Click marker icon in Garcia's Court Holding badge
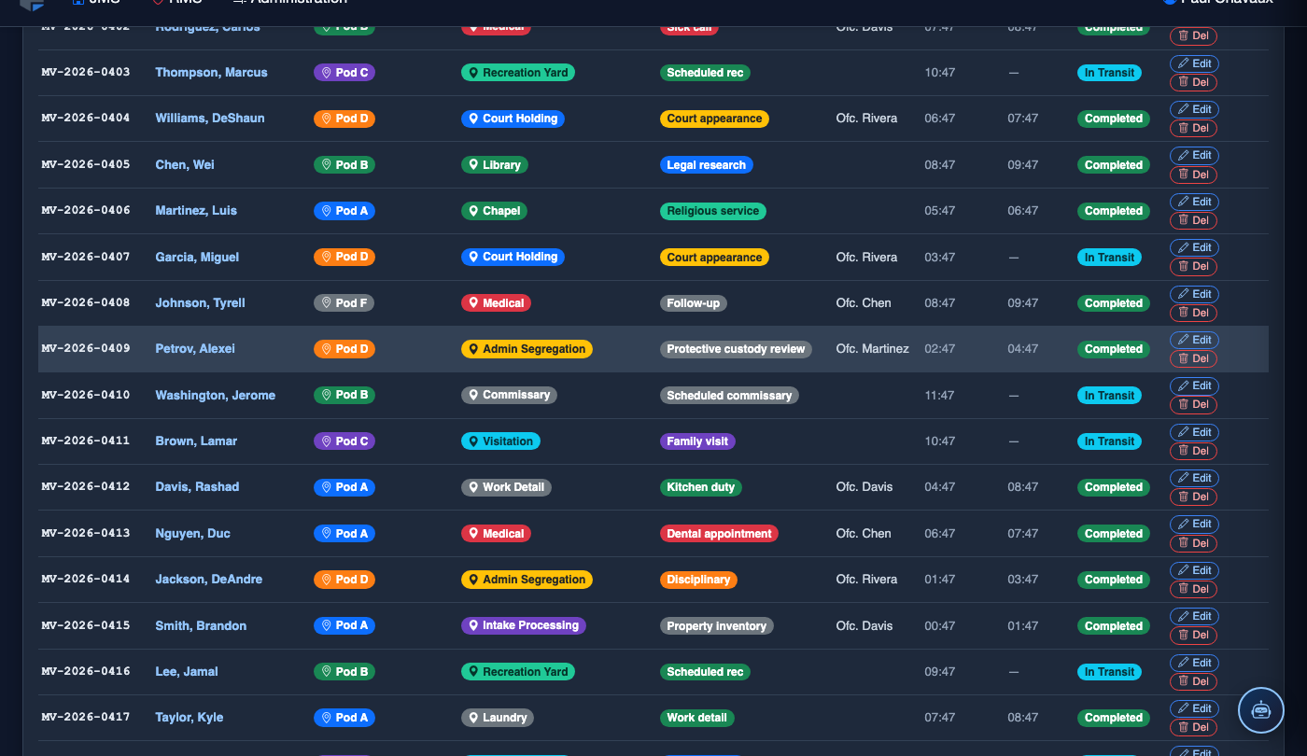 tap(473, 257)
